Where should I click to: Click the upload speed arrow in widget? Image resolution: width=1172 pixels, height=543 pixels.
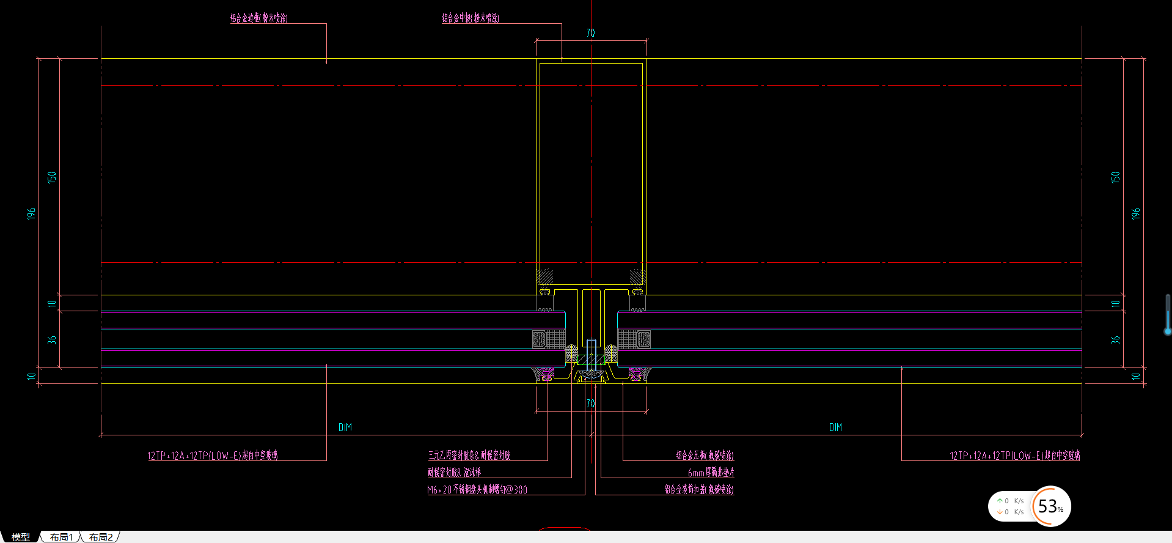click(1000, 501)
